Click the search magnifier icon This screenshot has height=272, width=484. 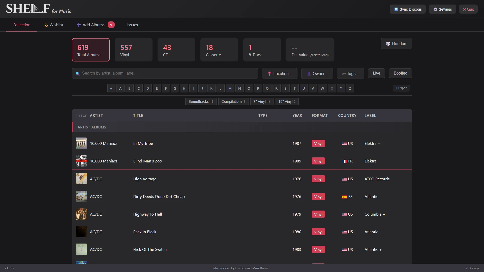point(78,74)
